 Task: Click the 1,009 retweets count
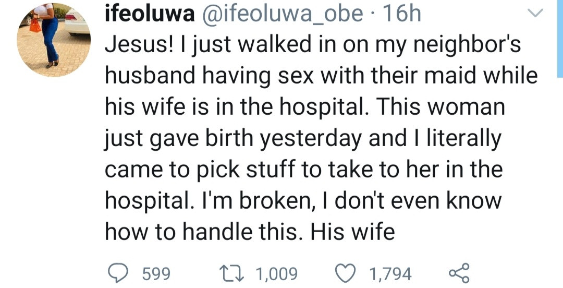coord(276,274)
